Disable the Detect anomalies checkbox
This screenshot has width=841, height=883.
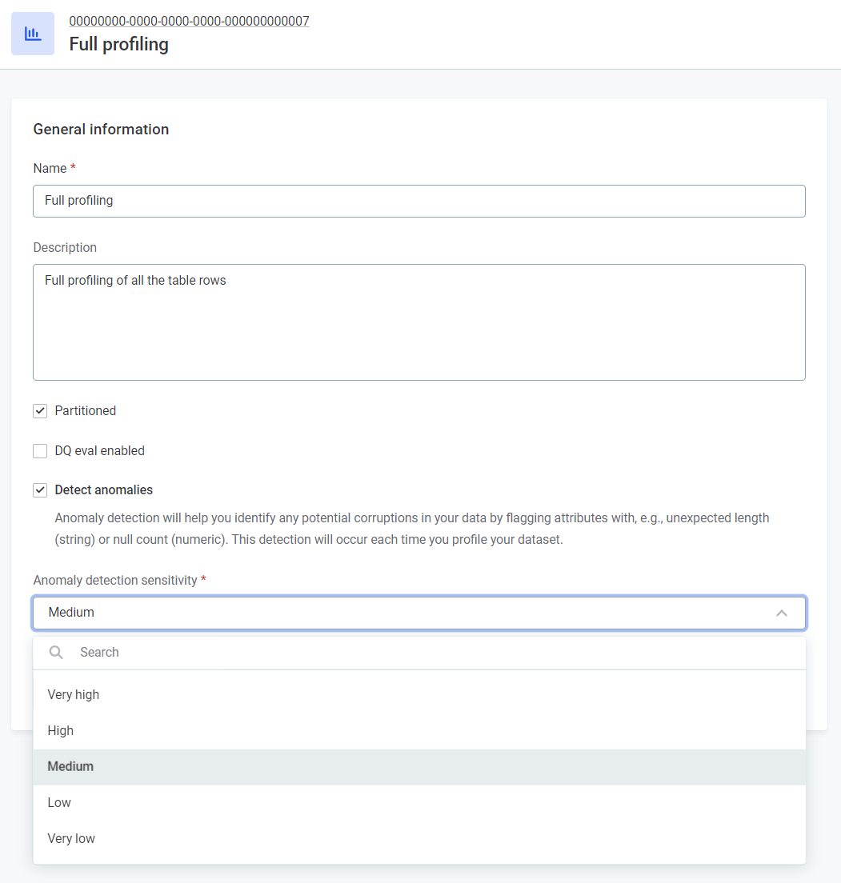[x=40, y=490]
